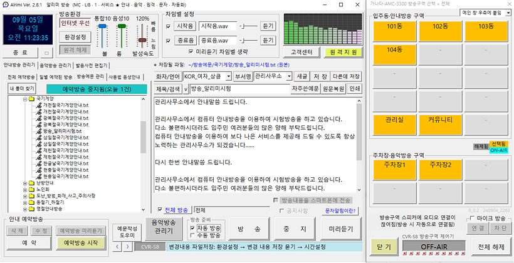
Task: Click the 명절안내방송 folder icon
Action: pos(31,209)
